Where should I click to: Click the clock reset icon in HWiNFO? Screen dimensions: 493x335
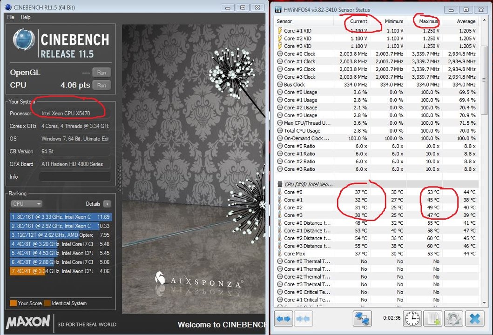(x=412, y=318)
